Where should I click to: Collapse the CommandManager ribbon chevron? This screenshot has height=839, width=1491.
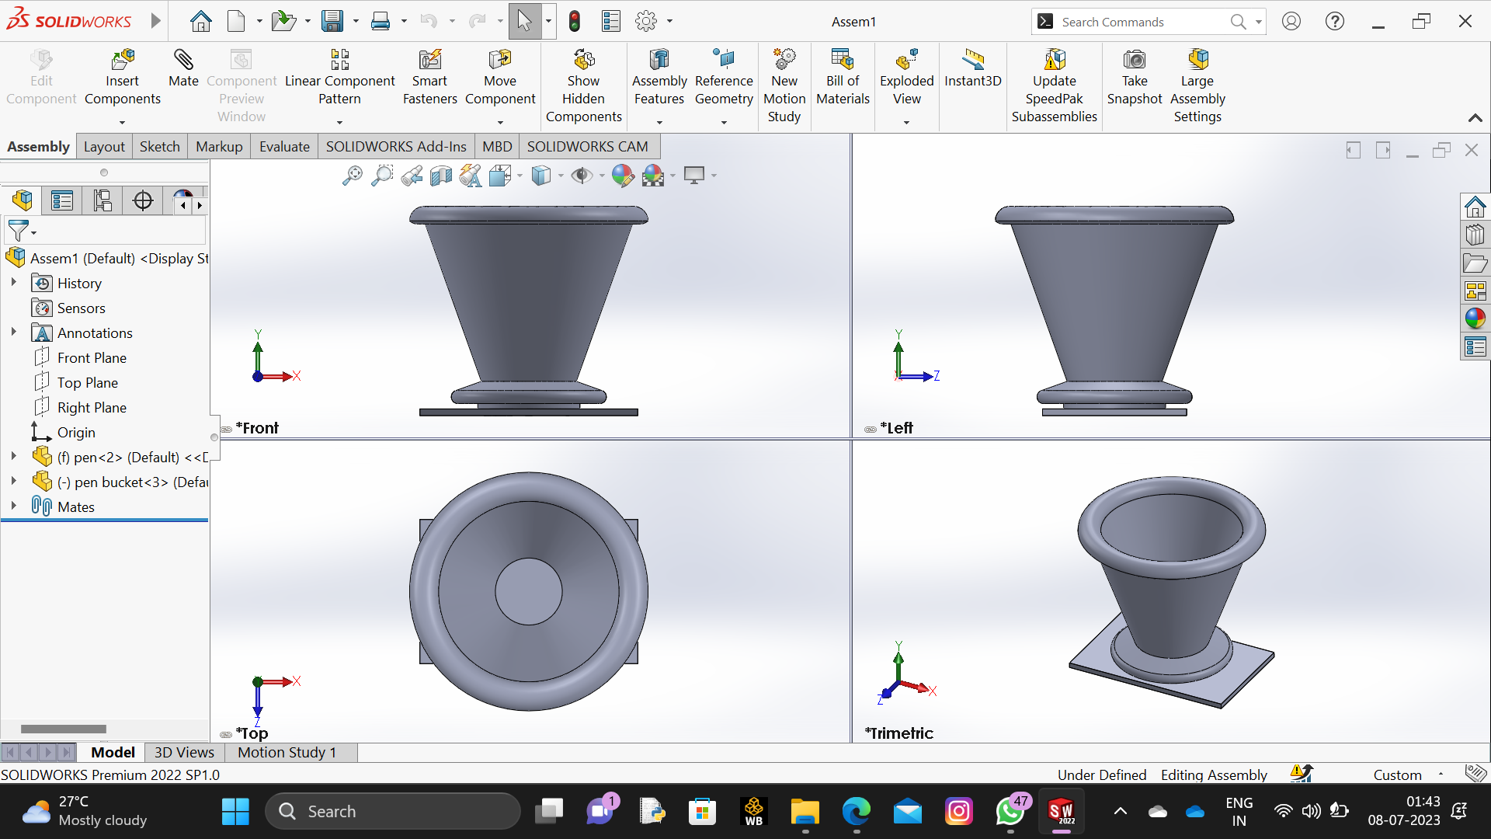click(1475, 118)
